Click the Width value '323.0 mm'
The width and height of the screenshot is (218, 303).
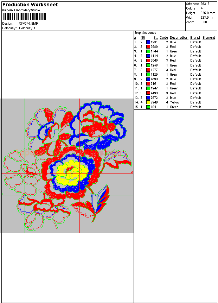tap(208, 18)
